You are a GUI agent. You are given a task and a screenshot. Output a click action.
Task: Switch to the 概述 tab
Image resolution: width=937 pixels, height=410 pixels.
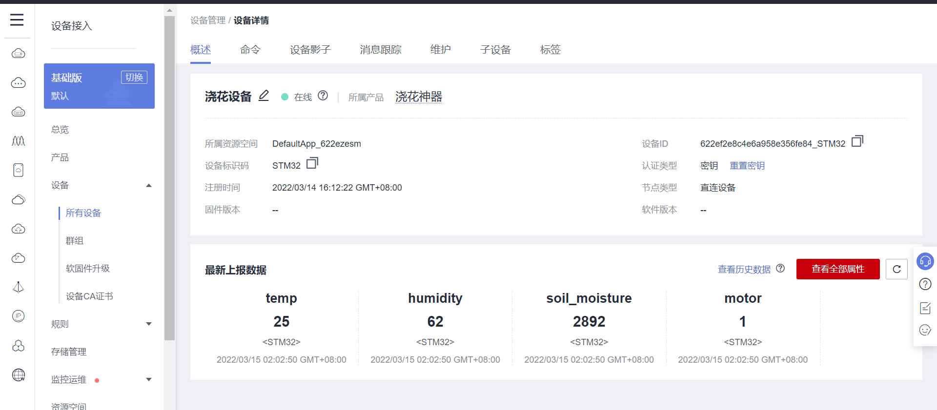[201, 50]
